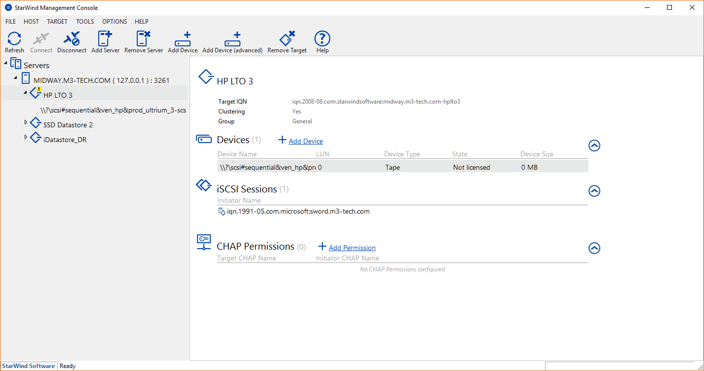Click the Refresh toolbar icon

click(14, 38)
